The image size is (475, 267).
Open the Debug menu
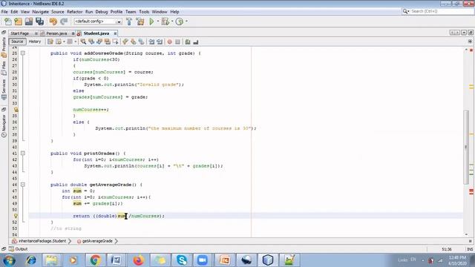[x=102, y=12]
